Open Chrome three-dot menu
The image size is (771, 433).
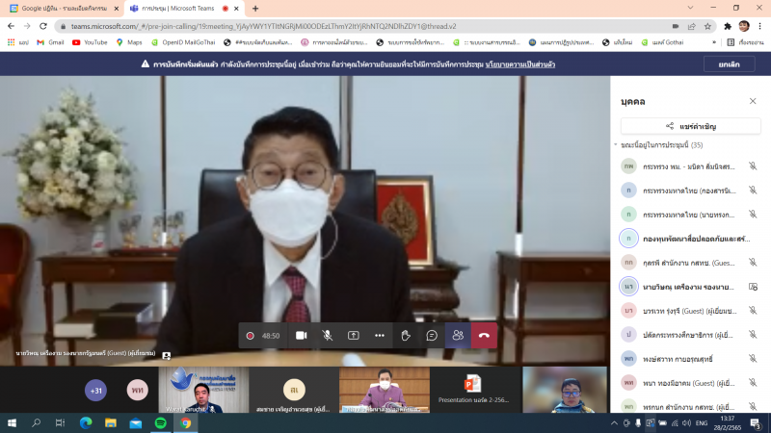[x=759, y=26]
